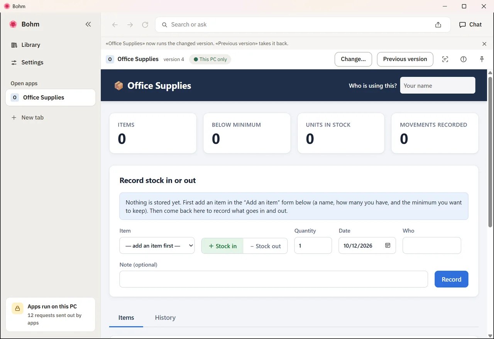Open the Chat panel
The width and height of the screenshot is (494, 339).
click(470, 25)
